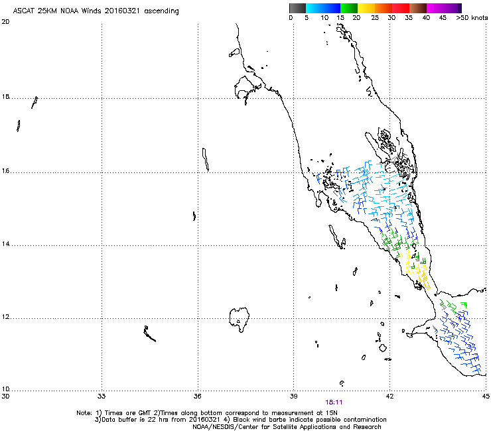Image resolution: width=491 pixels, height=431 pixels.
Task: Click the orange 25-30 knots color band
Action: tap(384, 8)
